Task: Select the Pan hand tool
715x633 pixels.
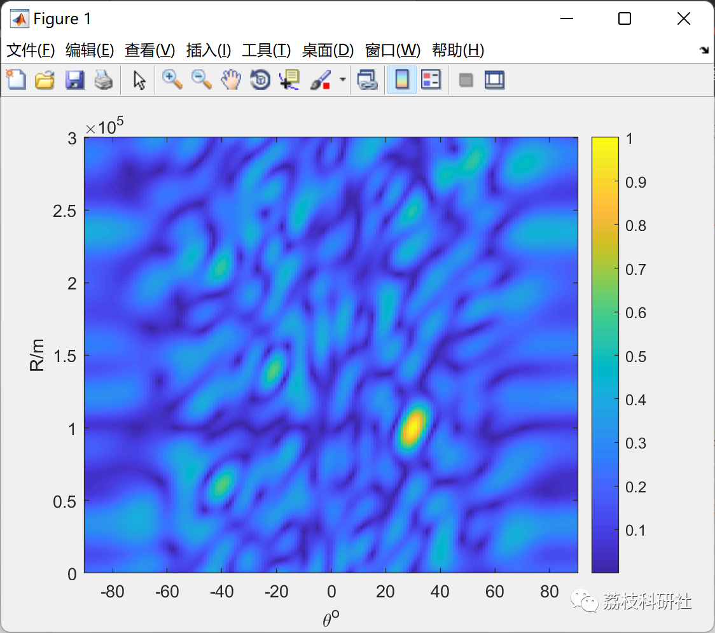Action: pos(231,80)
